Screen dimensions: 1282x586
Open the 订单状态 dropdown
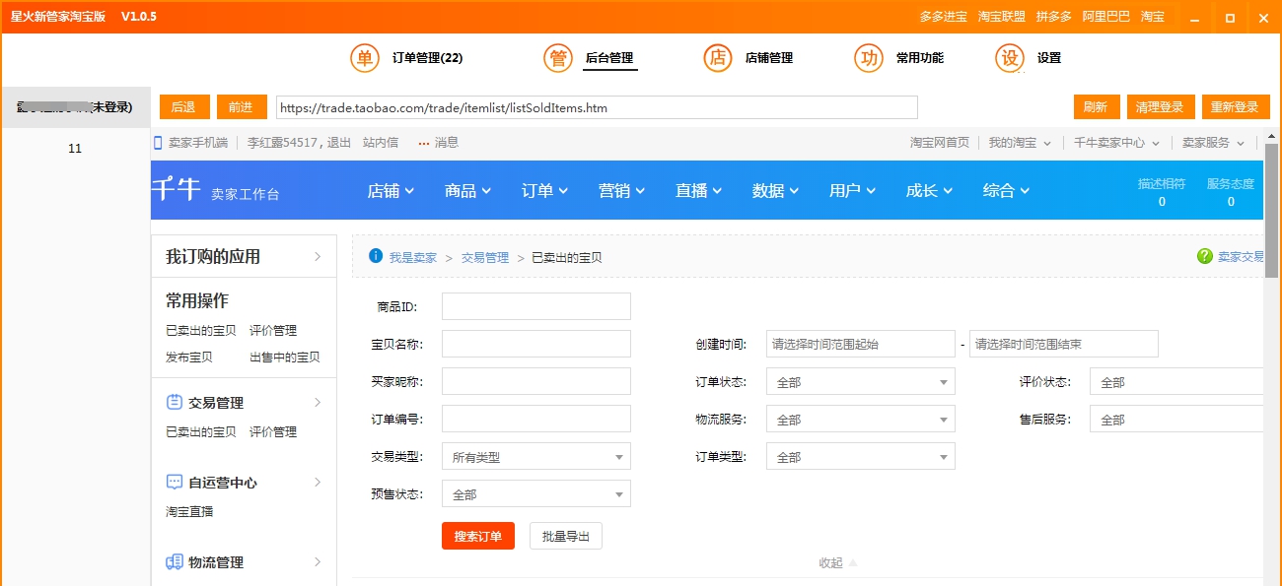(859, 381)
